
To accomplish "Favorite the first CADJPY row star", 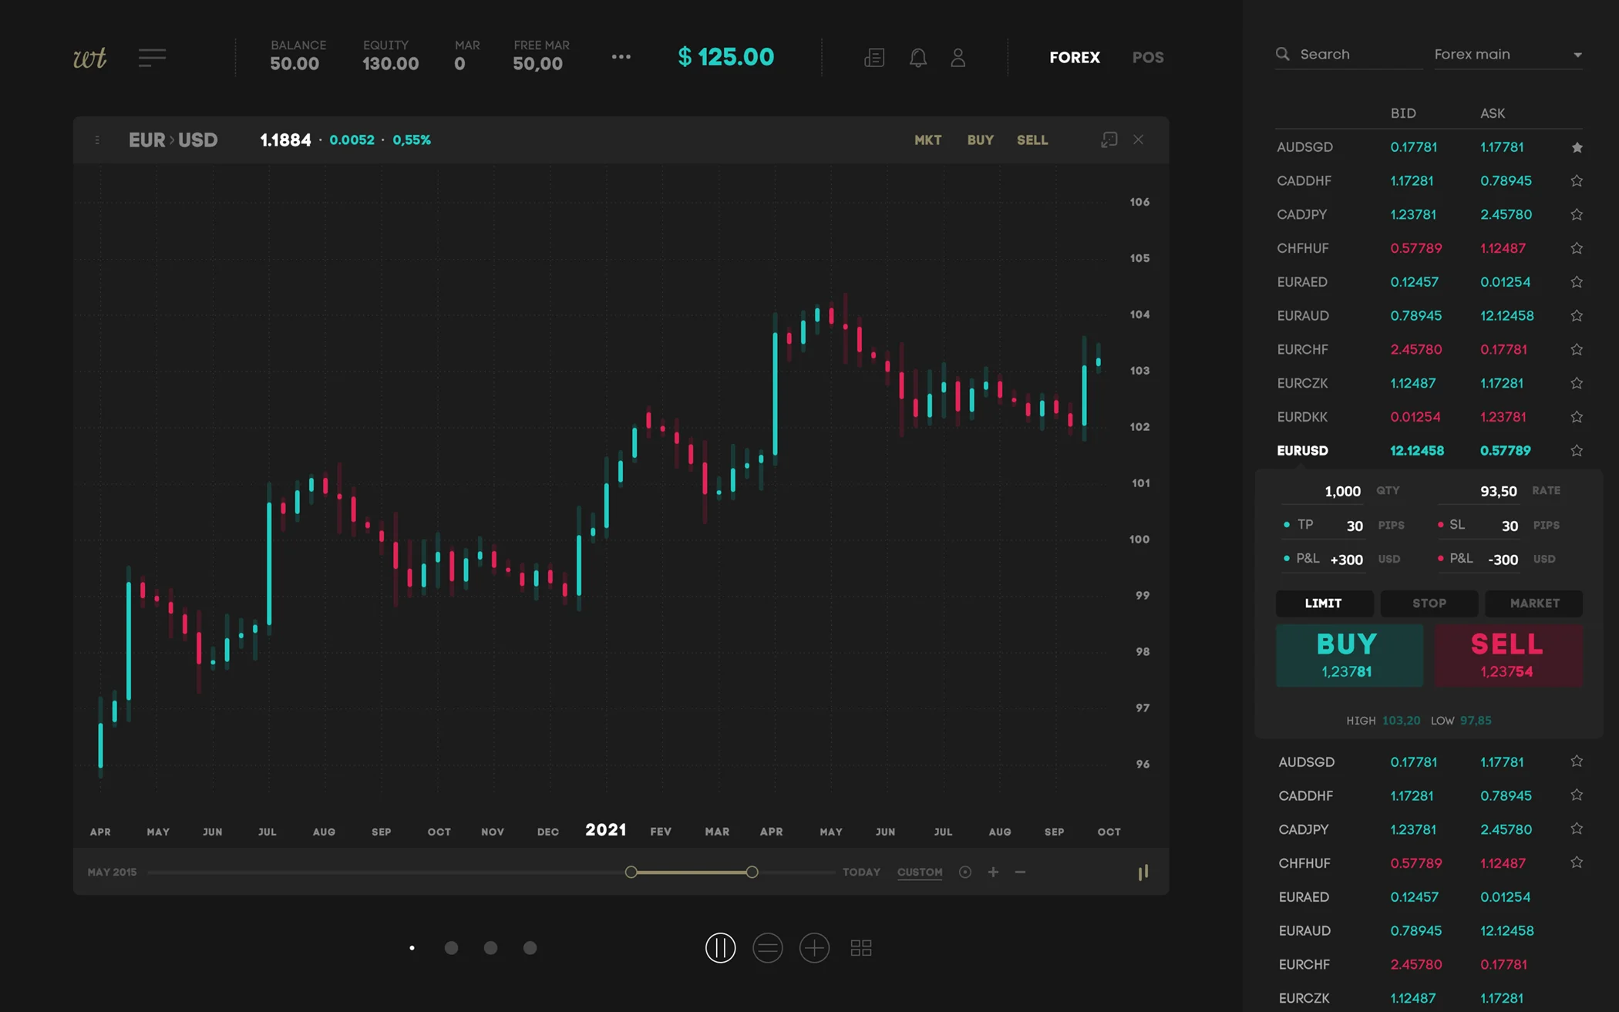I will coord(1577,214).
